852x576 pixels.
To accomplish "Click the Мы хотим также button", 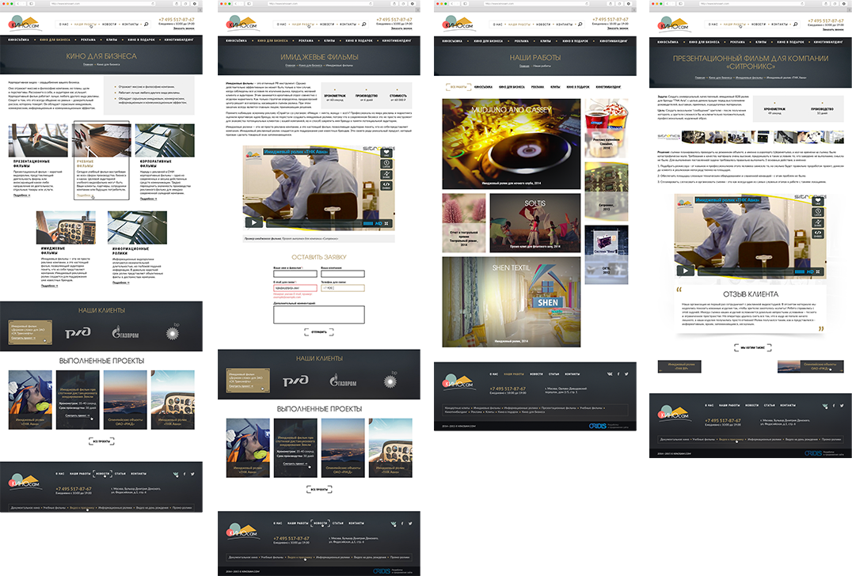I will 752,347.
